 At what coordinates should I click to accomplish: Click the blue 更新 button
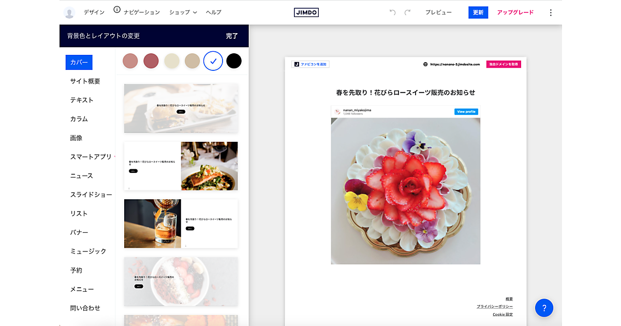click(478, 12)
